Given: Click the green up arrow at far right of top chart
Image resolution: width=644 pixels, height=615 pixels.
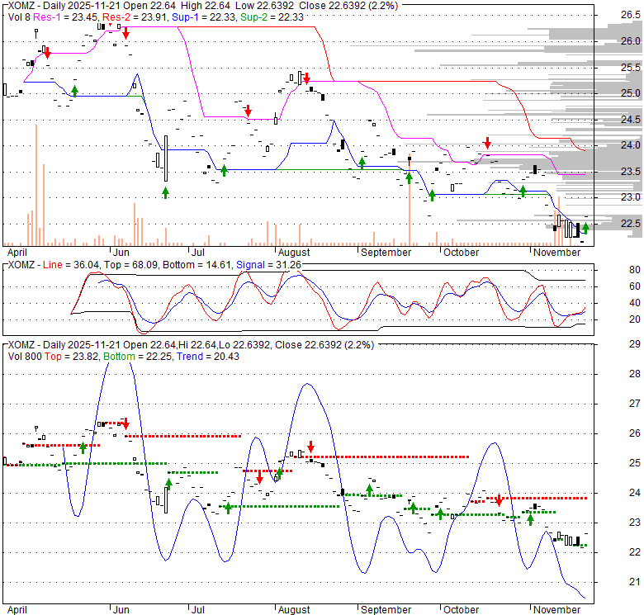Looking at the screenshot, I should 585,228.
